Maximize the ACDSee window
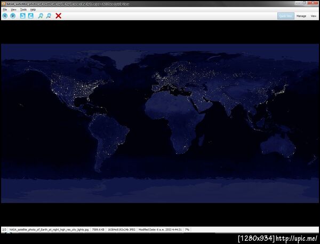320x244 pixels. click(305, 3)
